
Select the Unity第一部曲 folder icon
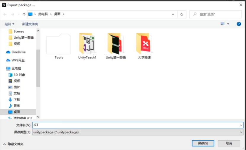pos(116,44)
